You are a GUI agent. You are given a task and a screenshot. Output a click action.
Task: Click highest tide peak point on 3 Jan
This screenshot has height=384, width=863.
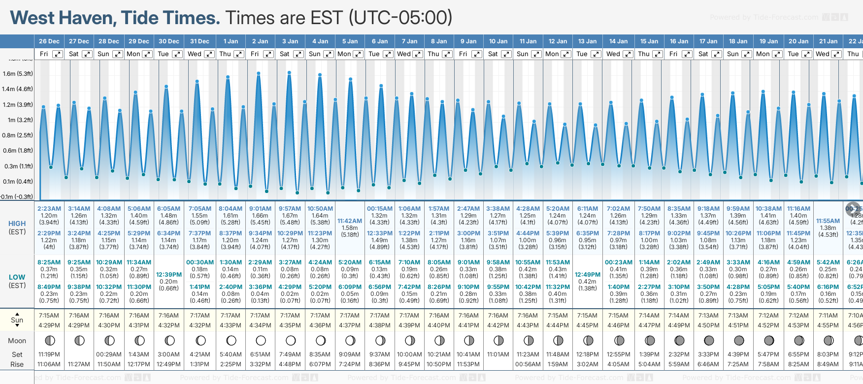(x=289, y=72)
